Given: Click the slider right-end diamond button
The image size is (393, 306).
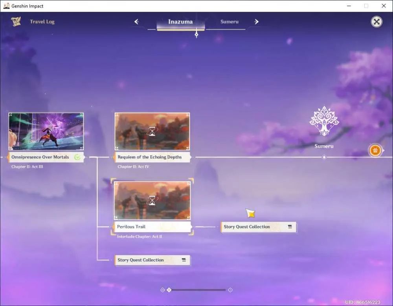Looking at the screenshot, I should 230,290.
